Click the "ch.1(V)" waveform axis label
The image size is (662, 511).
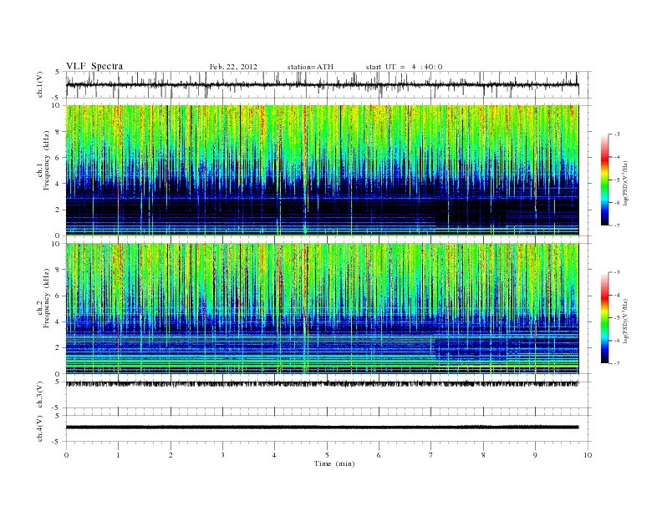[x=40, y=84]
